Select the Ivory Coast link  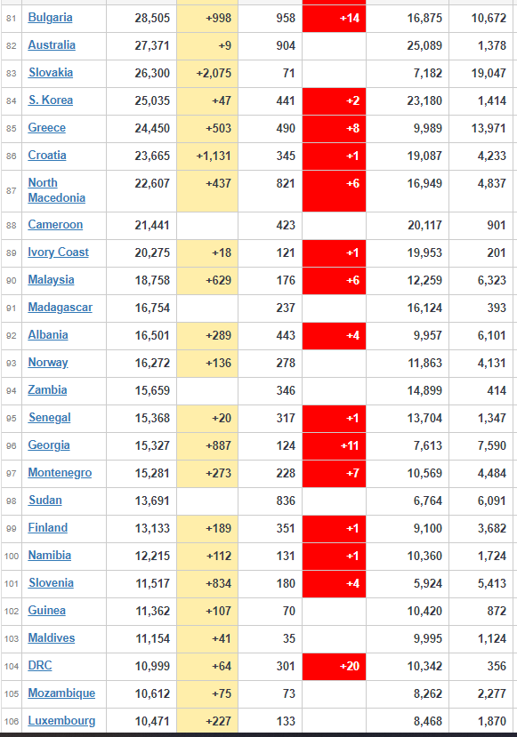(59, 252)
